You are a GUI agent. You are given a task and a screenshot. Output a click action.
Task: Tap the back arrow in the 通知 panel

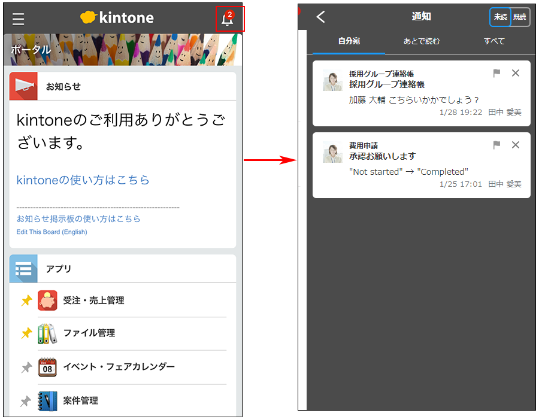(320, 17)
